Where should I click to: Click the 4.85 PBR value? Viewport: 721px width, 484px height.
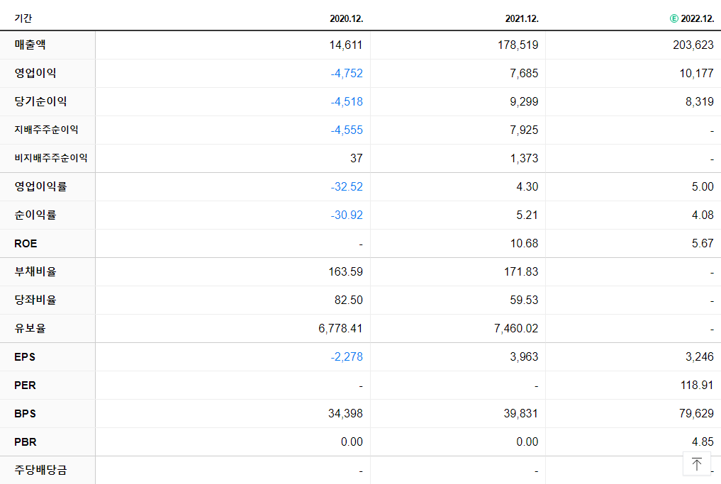tap(703, 441)
